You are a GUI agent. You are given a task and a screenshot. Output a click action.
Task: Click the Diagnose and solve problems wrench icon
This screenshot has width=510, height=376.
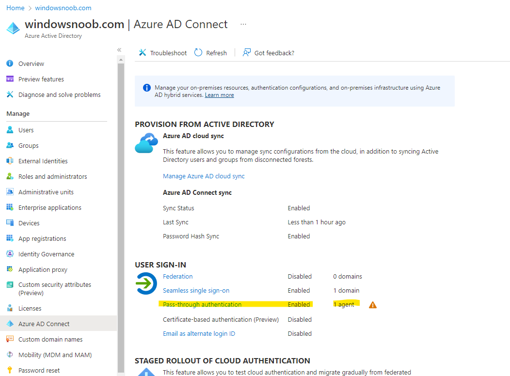(x=10, y=94)
